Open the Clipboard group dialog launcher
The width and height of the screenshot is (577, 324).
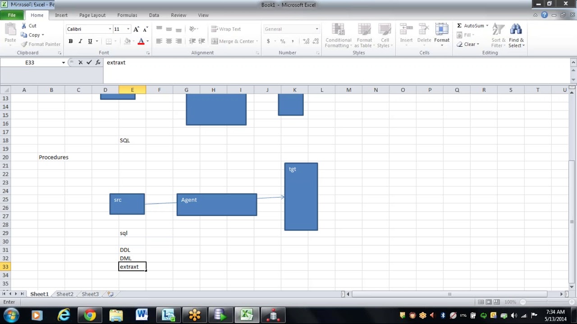click(x=60, y=53)
